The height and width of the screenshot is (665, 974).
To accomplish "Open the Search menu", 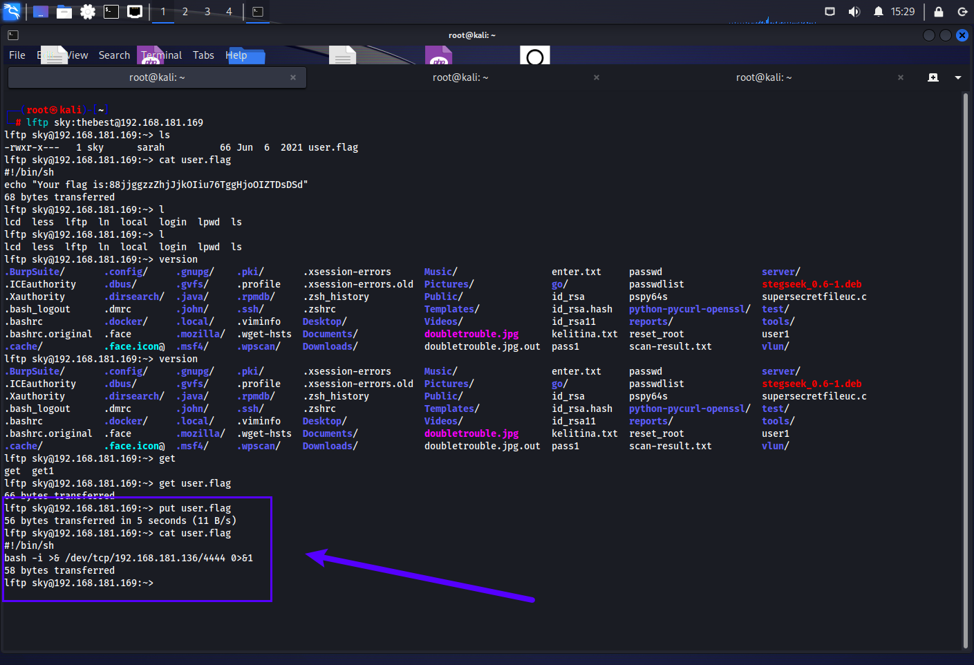I will coord(114,55).
